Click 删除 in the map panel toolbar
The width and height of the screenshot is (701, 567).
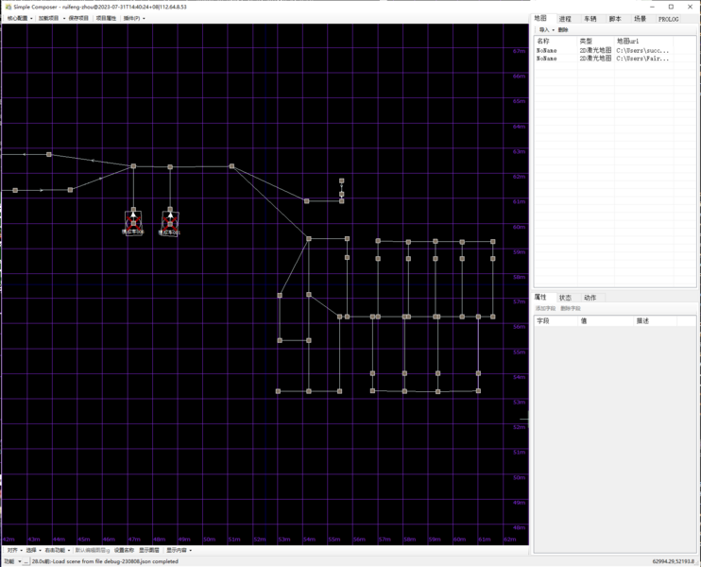pos(563,30)
